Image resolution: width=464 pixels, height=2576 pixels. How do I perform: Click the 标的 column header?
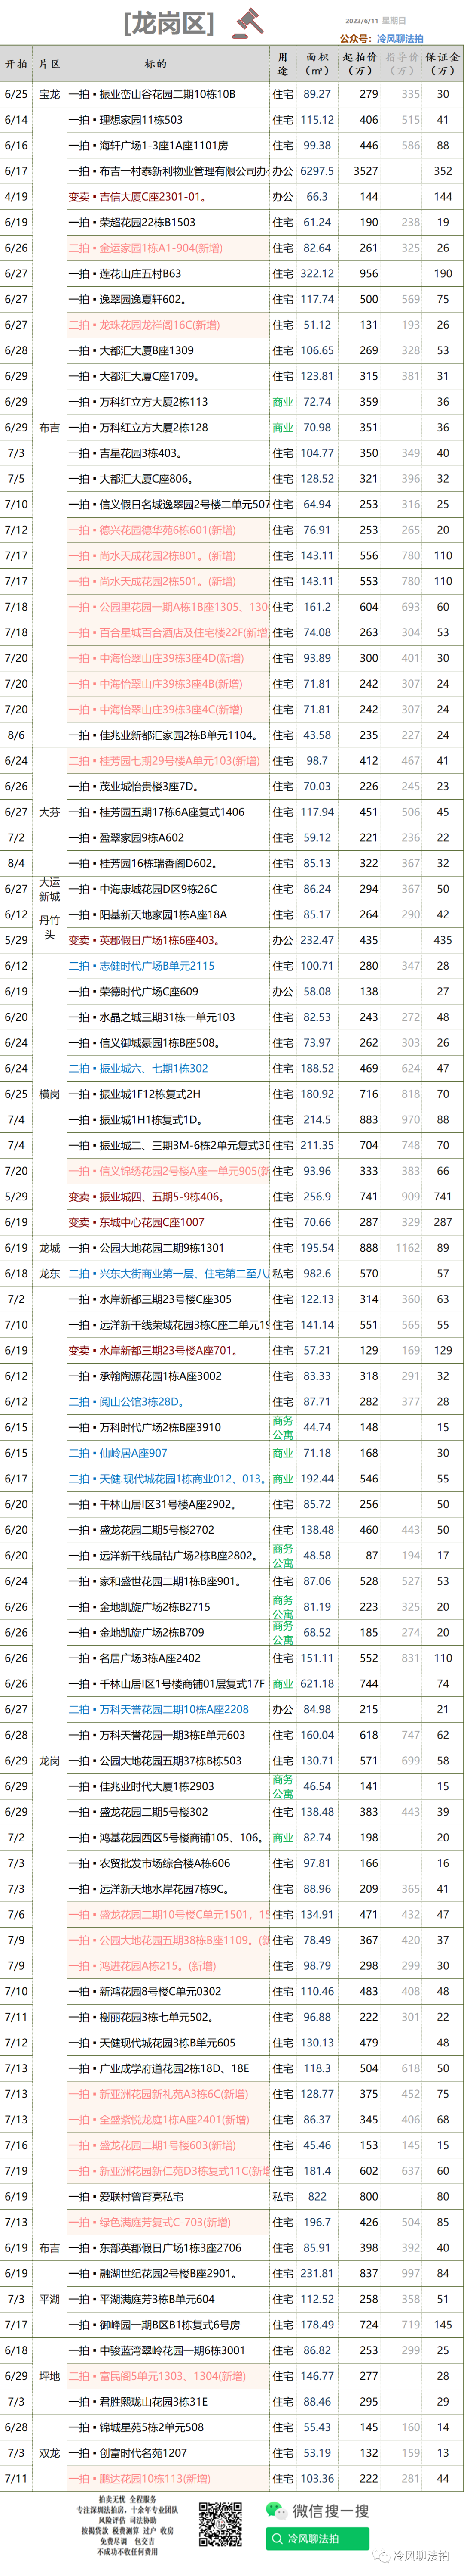tap(156, 64)
